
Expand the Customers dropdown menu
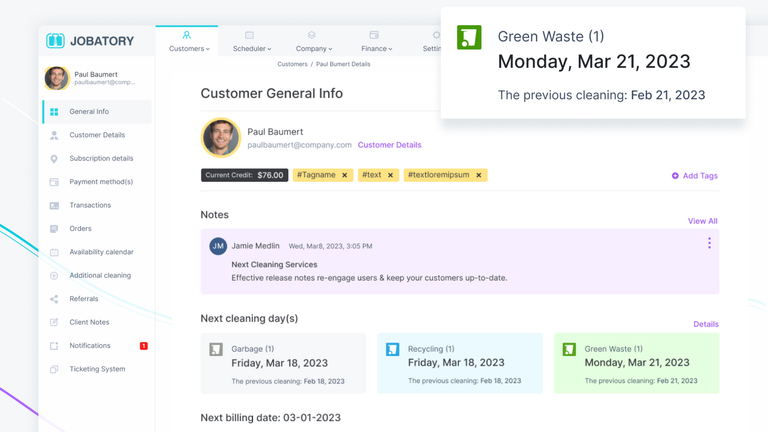coord(189,49)
